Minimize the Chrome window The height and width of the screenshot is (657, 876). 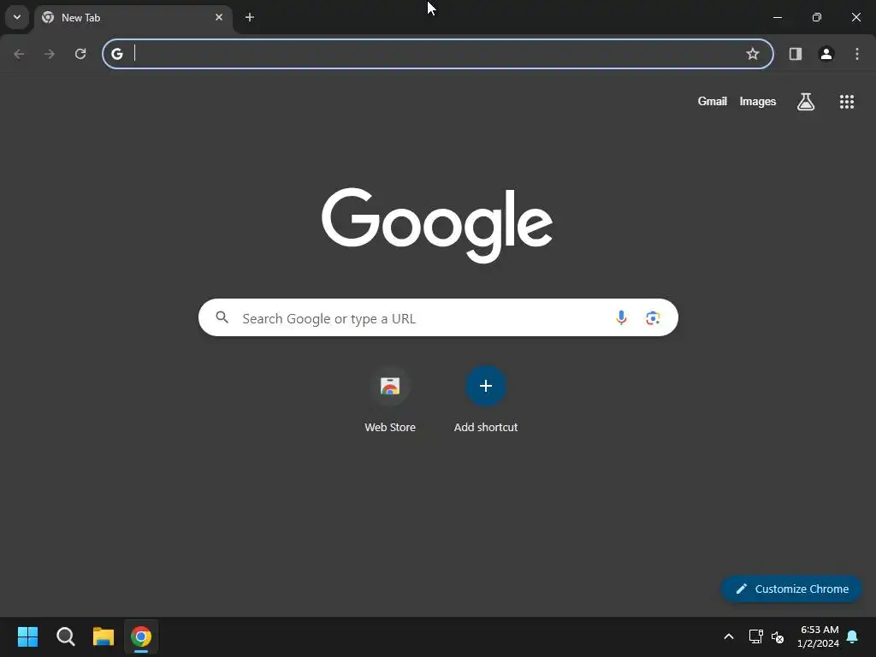777,17
